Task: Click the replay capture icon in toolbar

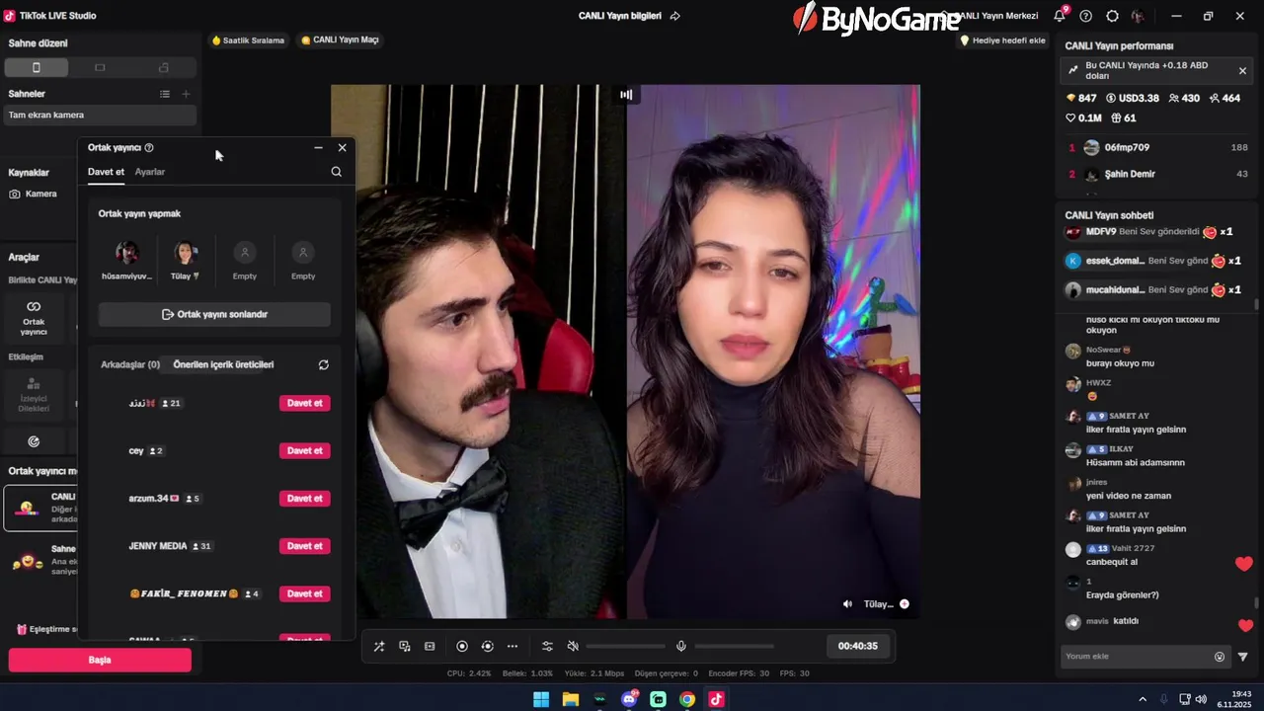Action: click(487, 646)
